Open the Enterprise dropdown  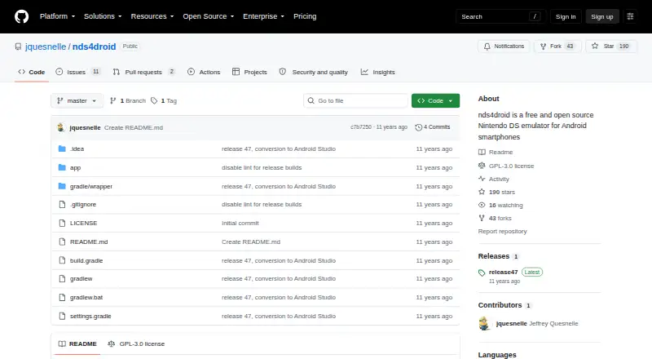point(263,16)
